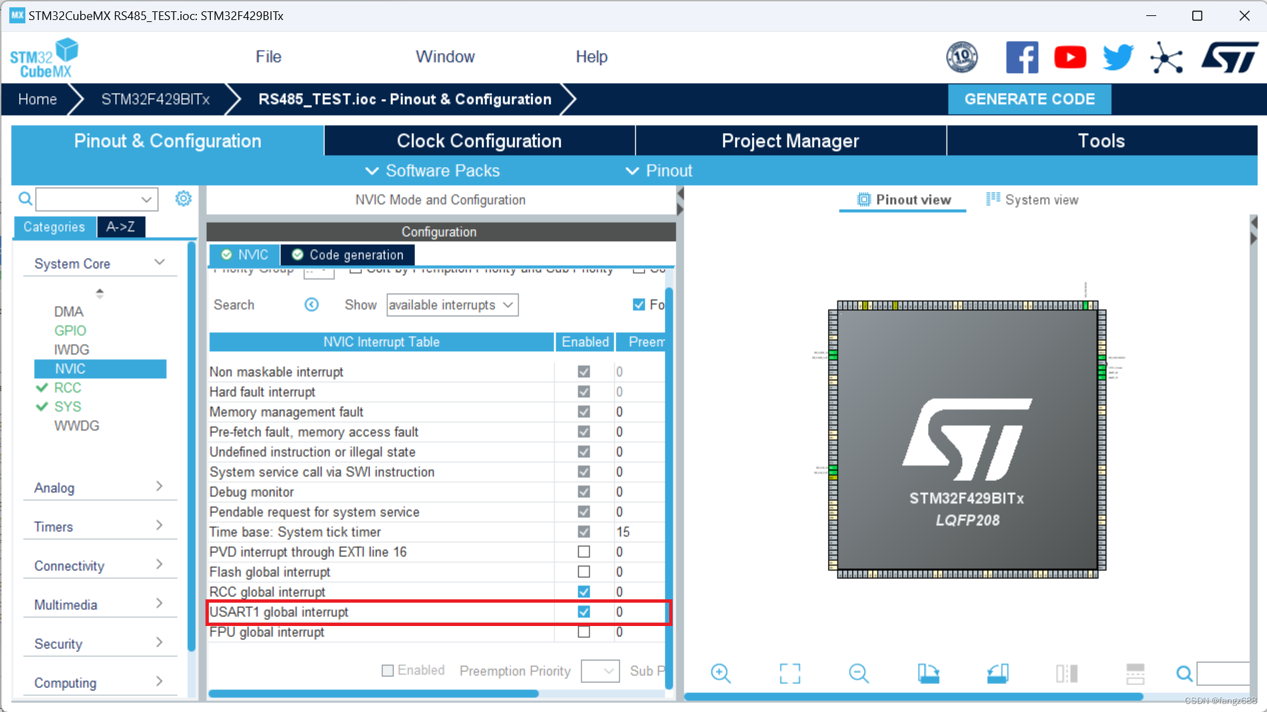1267x712 pixels.
Task: Select RCC in System Core
Action: (x=67, y=387)
